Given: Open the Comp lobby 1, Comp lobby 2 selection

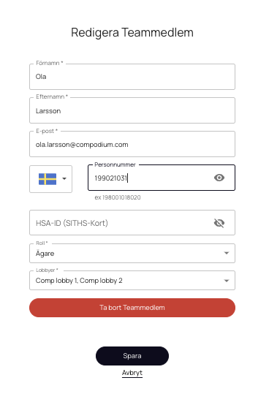Looking at the screenshot, I should (x=79, y=281).
